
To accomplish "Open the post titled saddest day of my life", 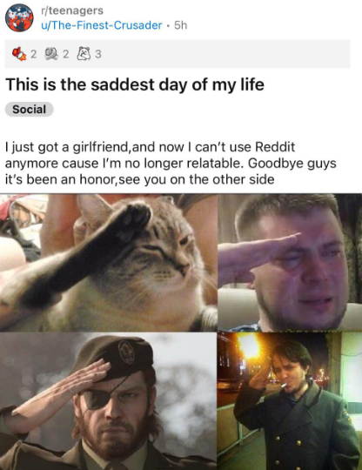I will 135,84.
